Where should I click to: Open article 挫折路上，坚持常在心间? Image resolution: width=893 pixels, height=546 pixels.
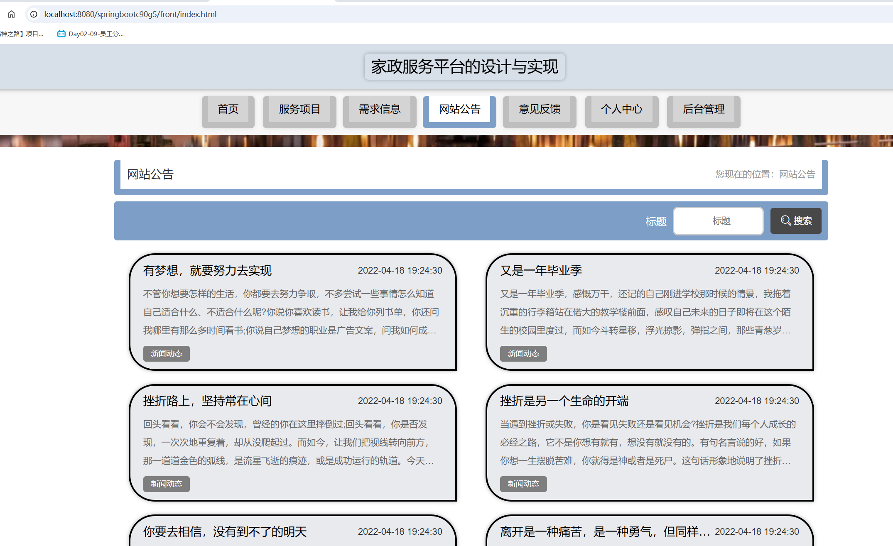(x=207, y=401)
